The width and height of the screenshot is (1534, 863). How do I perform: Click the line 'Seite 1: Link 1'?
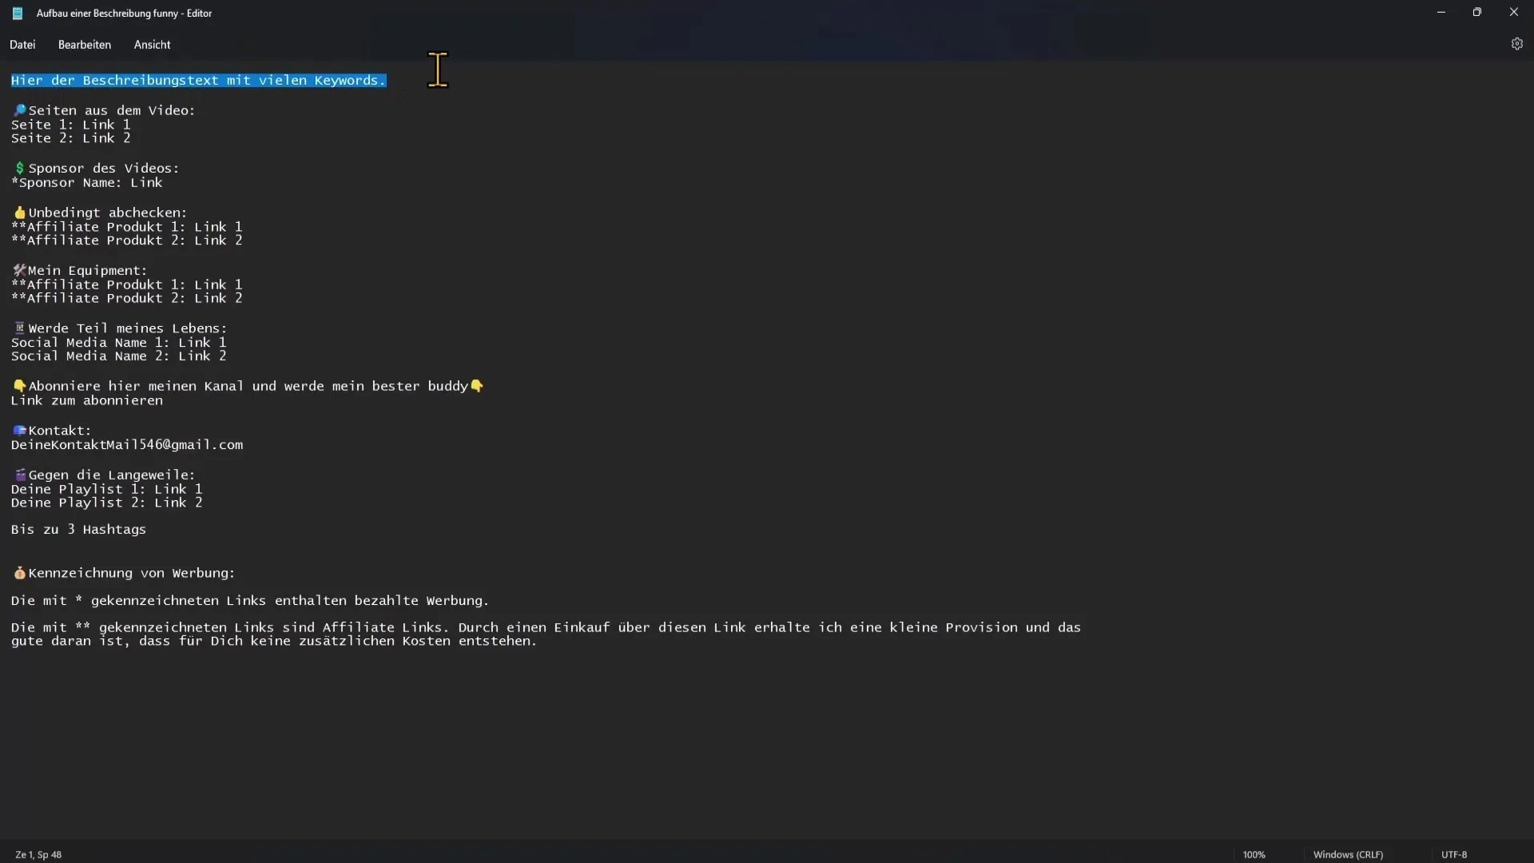[71, 125]
